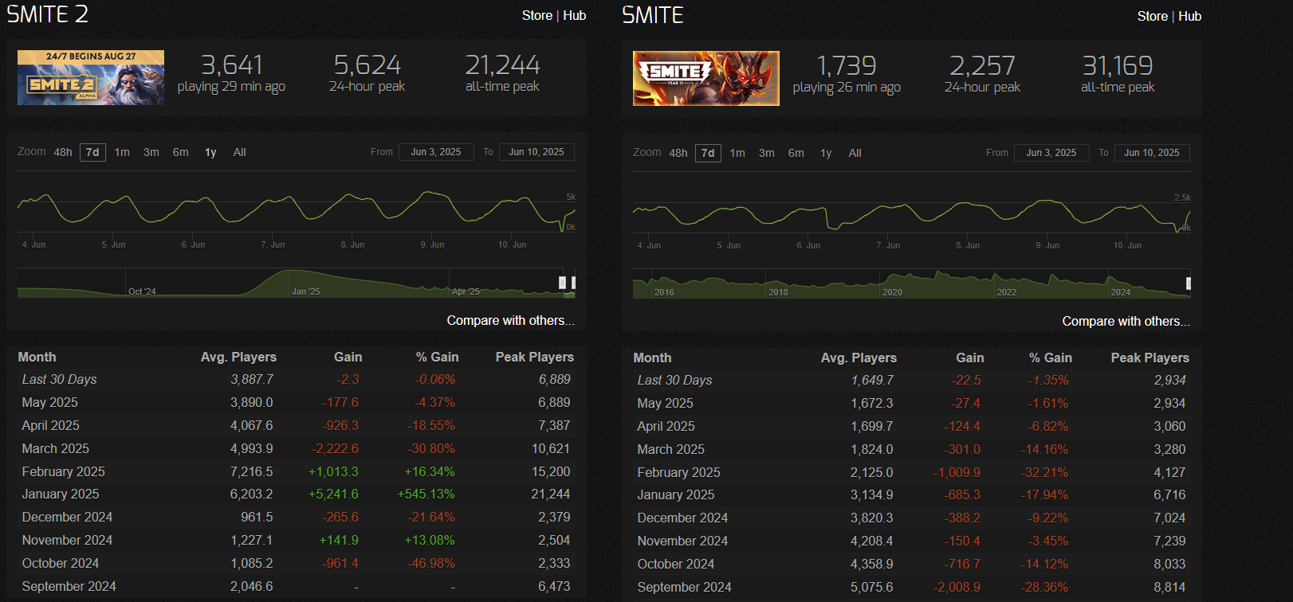This screenshot has width=1293, height=602.
Task: Select Last 30 Days row in SMITE 2 table
Action: coord(297,380)
